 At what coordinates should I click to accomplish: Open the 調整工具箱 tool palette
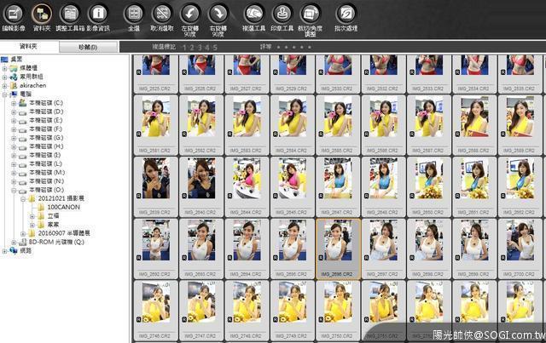(x=70, y=14)
